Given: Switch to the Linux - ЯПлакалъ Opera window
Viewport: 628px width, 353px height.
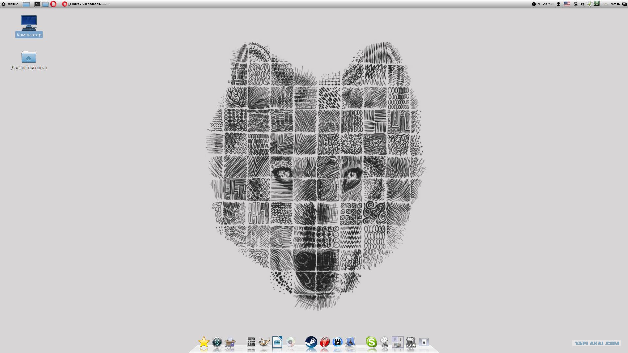Looking at the screenshot, I should 86,4.
